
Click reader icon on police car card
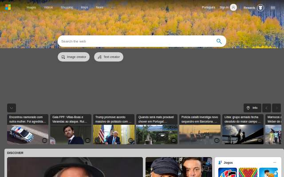click(x=44, y=140)
